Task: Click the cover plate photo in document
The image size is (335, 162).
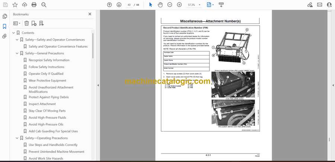Action: [233, 85]
